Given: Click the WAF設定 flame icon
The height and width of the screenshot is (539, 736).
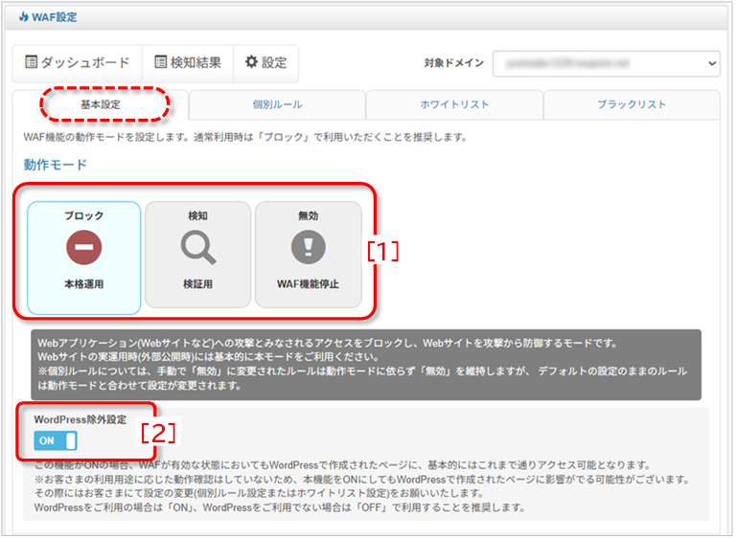Looking at the screenshot, I should [x=23, y=17].
